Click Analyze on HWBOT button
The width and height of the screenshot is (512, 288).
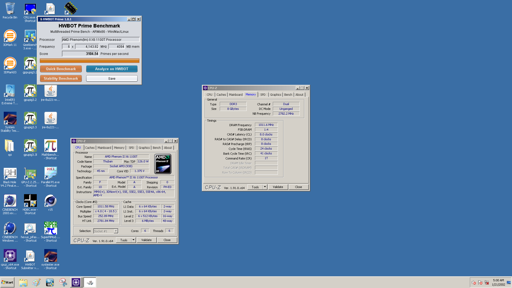[112, 69]
